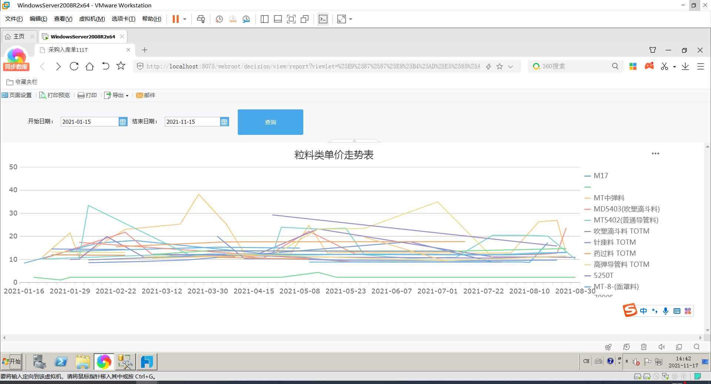
Task: Revert to the previous snapshot icon
Action: click(x=233, y=19)
